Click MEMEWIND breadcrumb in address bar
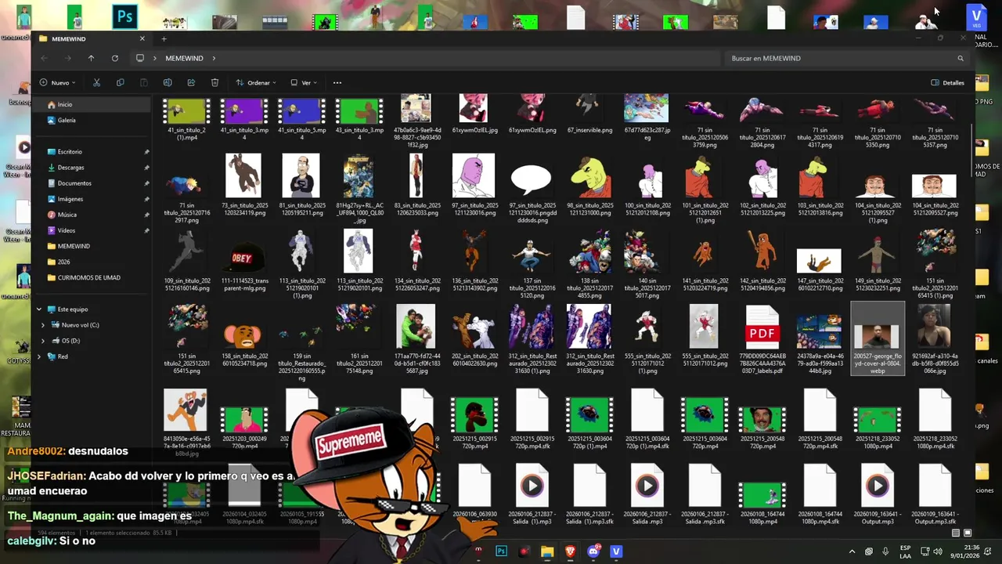The image size is (1002, 564). coord(184,58)
